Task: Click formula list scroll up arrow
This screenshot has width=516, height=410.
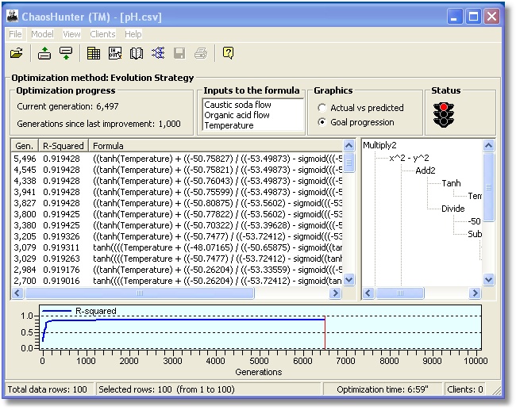Action: 348,145
